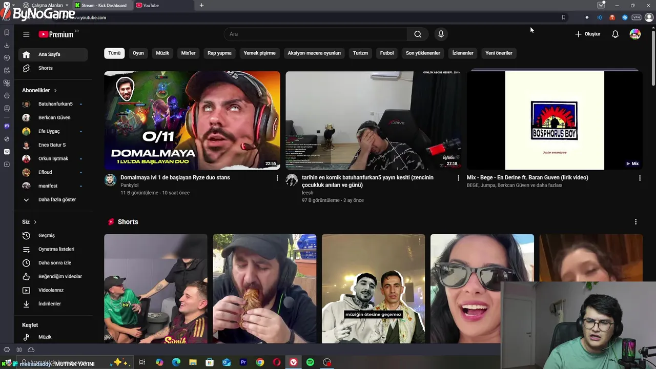Open Oynatma listeleri in sidebar
The image size is (656, 369).
[x=53, y=249]
